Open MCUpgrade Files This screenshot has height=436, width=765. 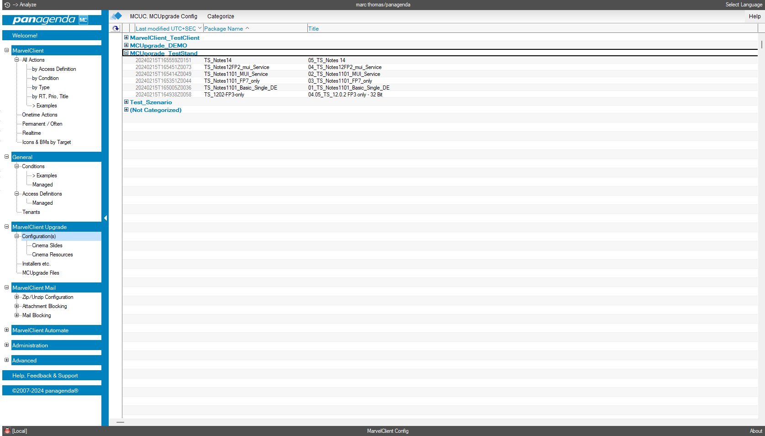pyautogui.click(x=41, y=273)
